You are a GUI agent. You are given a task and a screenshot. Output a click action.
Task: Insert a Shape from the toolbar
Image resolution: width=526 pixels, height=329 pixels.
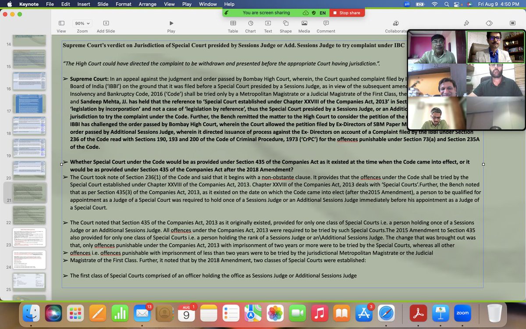coord(286,26)
